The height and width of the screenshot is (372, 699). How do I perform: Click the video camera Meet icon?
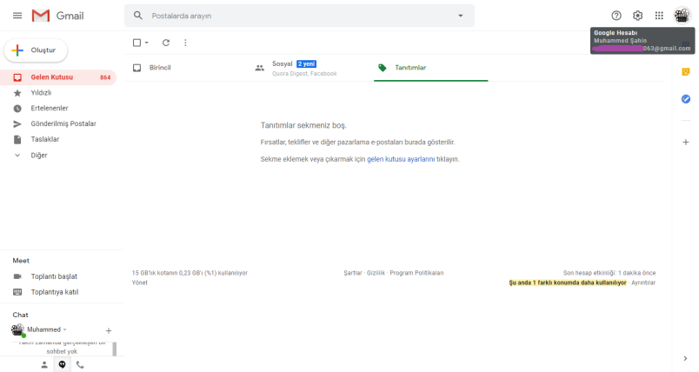click(17, 276)
